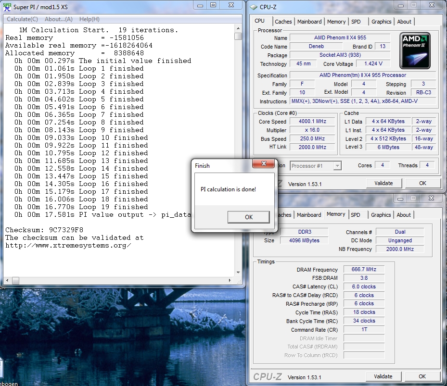Close the Finish dialog with the red X
The image size is (447, 386).
[264, 163]
